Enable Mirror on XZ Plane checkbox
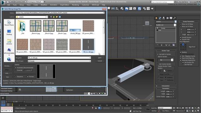The image size is (201, 113). point(181,24)
